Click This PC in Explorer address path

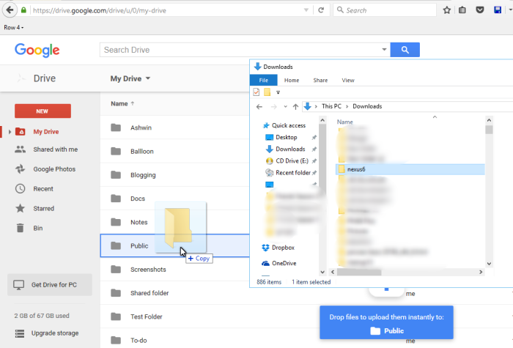(x=331, y=106)
